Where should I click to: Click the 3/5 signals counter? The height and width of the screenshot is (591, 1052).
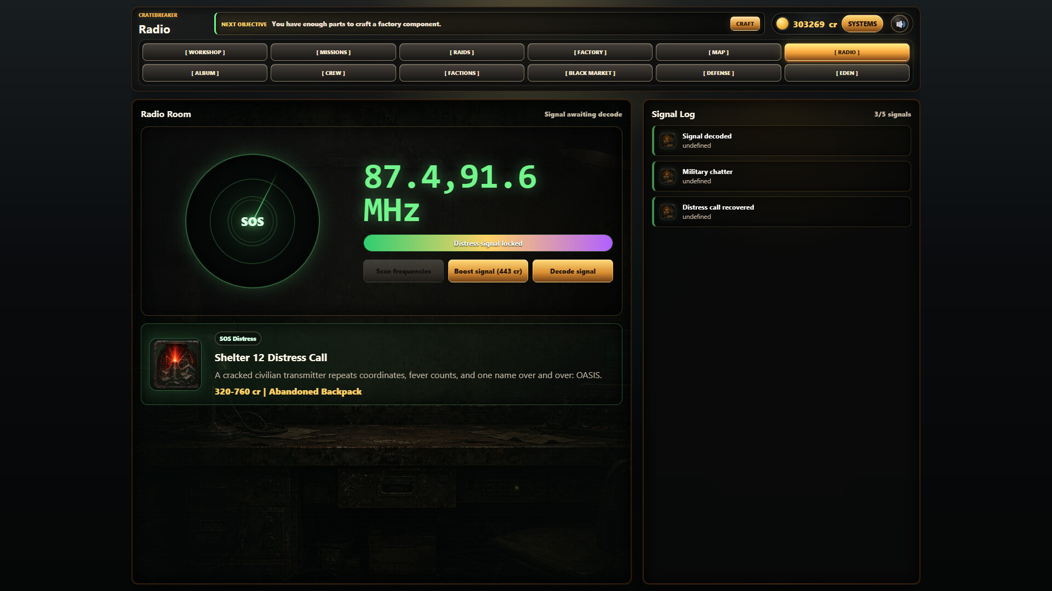point(893,114)
